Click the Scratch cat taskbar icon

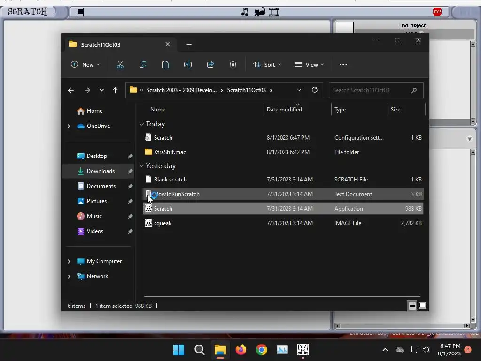(x=303, y=350)
